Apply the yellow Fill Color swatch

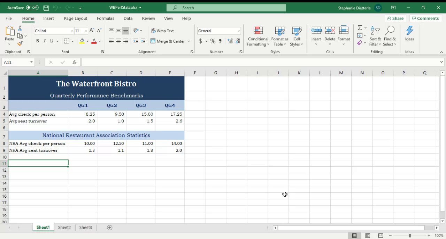pos(82,41)
